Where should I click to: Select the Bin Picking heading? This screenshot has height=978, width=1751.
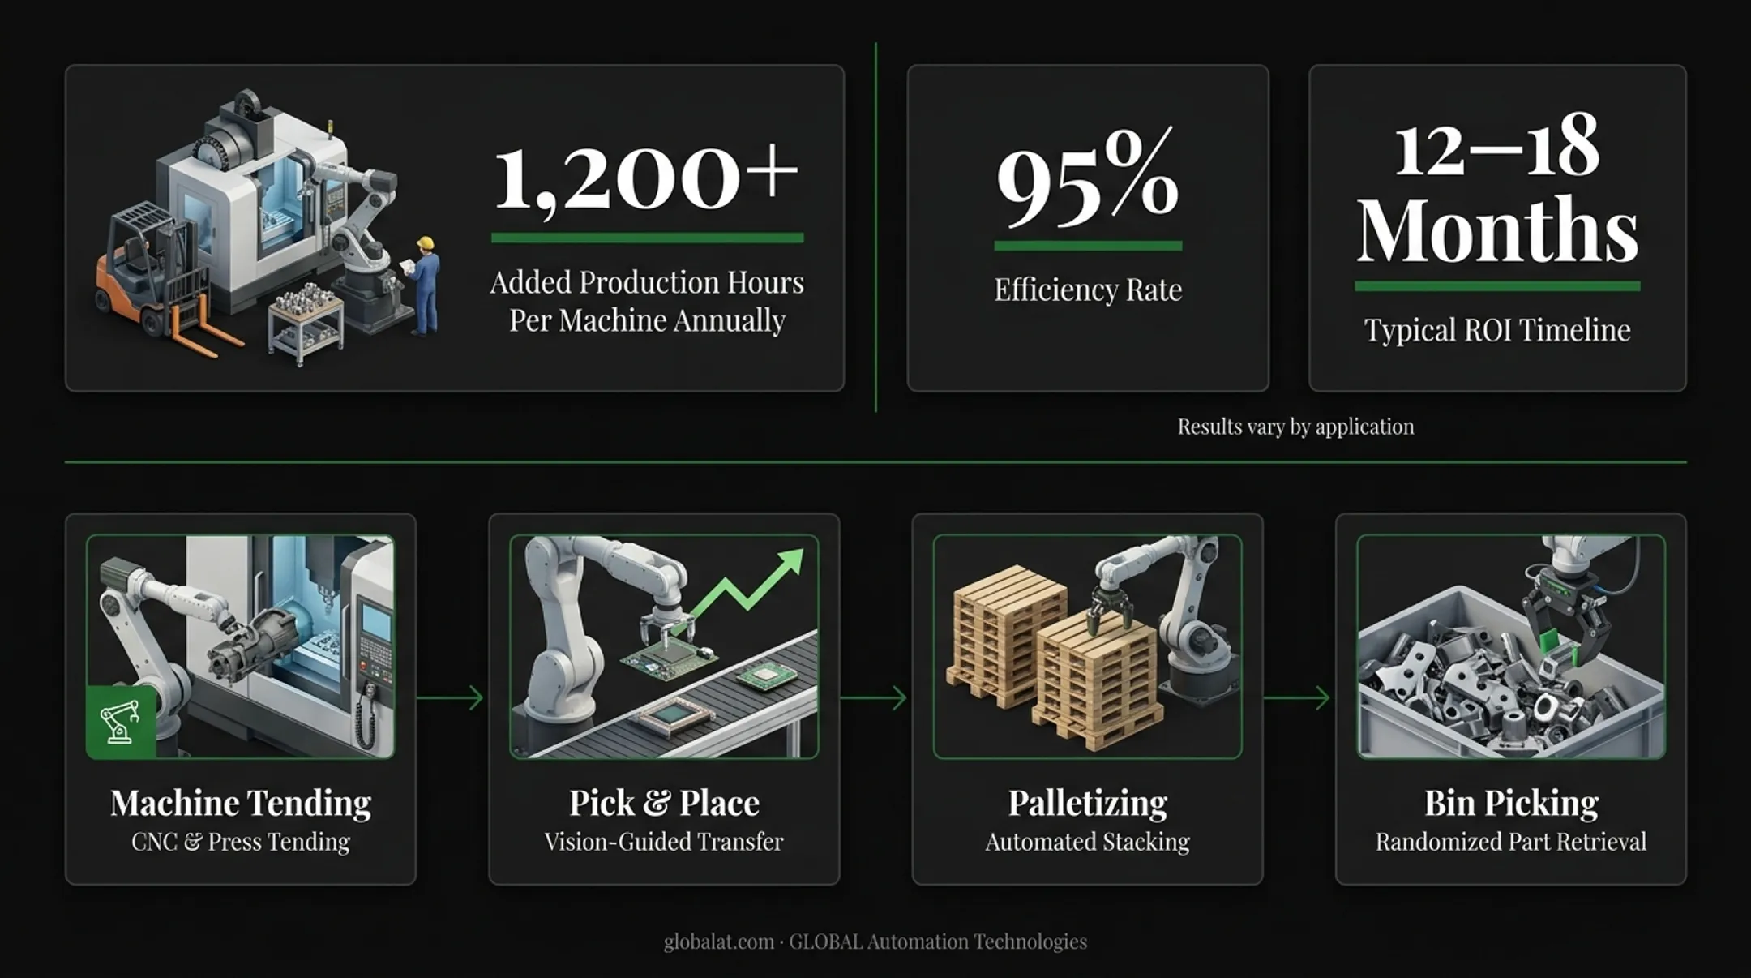pyautogui.click(x=1511, y=803)
